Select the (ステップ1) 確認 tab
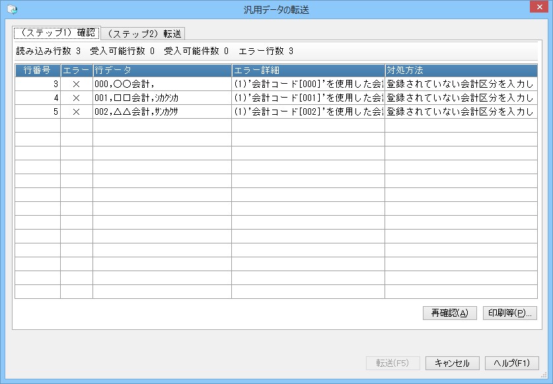Viewport: 553px width, 384px height. 57,33
